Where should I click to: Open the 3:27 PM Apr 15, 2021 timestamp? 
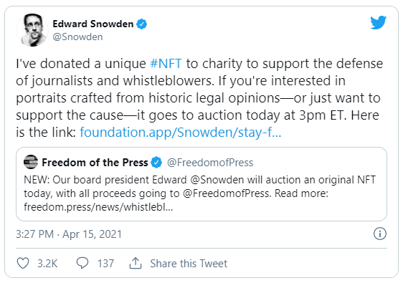(x=69, y=234)
